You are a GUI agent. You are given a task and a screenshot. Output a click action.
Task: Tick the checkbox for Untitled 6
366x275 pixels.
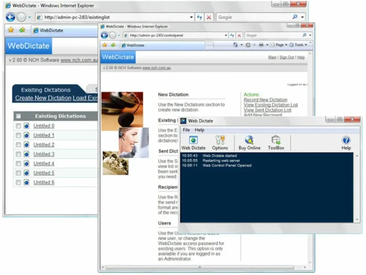(18, 182)
